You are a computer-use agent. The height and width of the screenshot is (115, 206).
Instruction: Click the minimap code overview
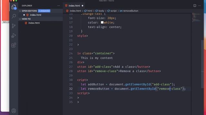coord(196,17)
